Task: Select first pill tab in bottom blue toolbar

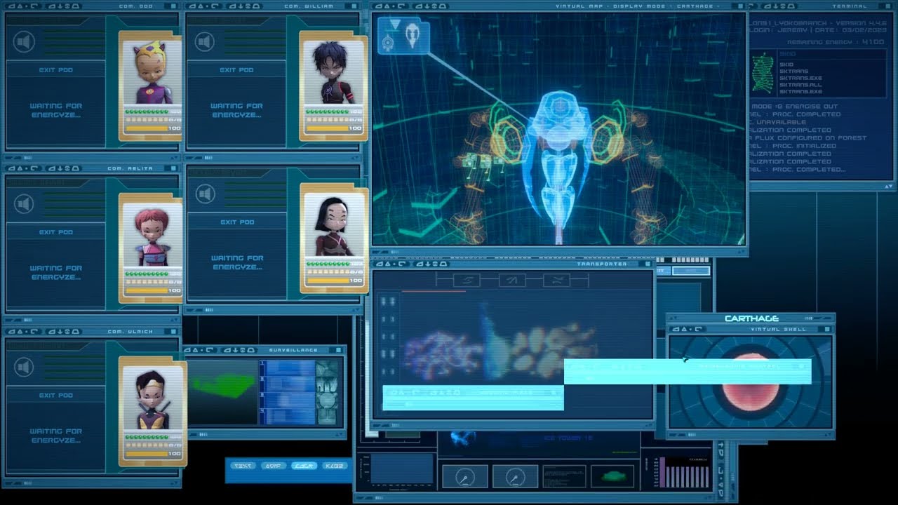Action: coord(243,466)
